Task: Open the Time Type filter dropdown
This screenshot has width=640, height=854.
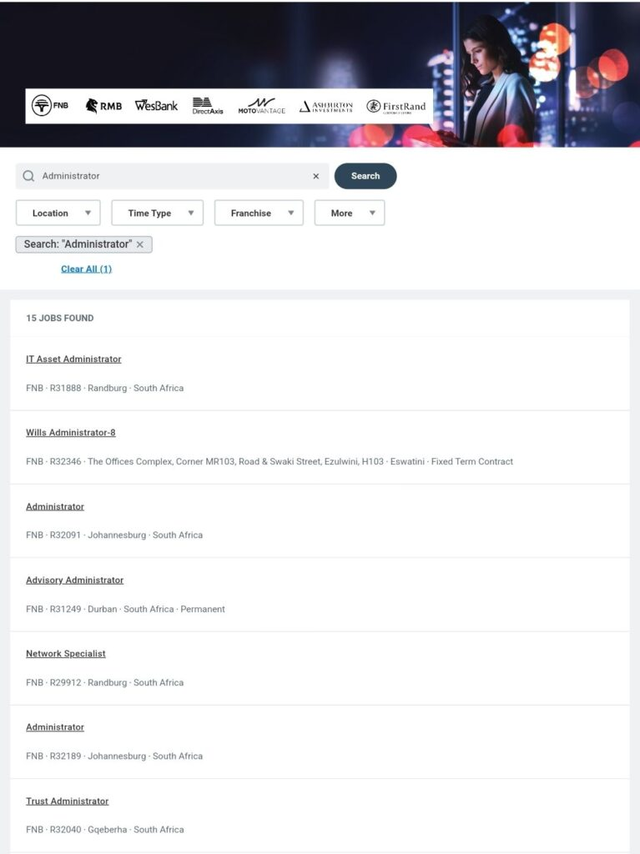Action: 158,213
